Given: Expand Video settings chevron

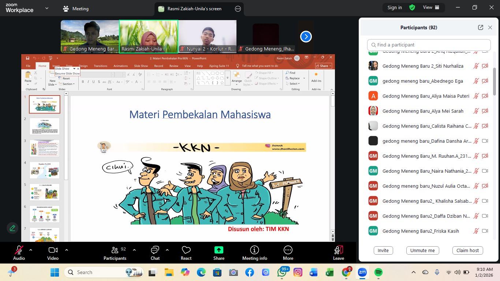Looking at the screenshot, I should [66, 250].
